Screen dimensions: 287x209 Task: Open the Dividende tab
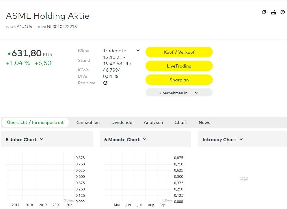pos(122,122)
